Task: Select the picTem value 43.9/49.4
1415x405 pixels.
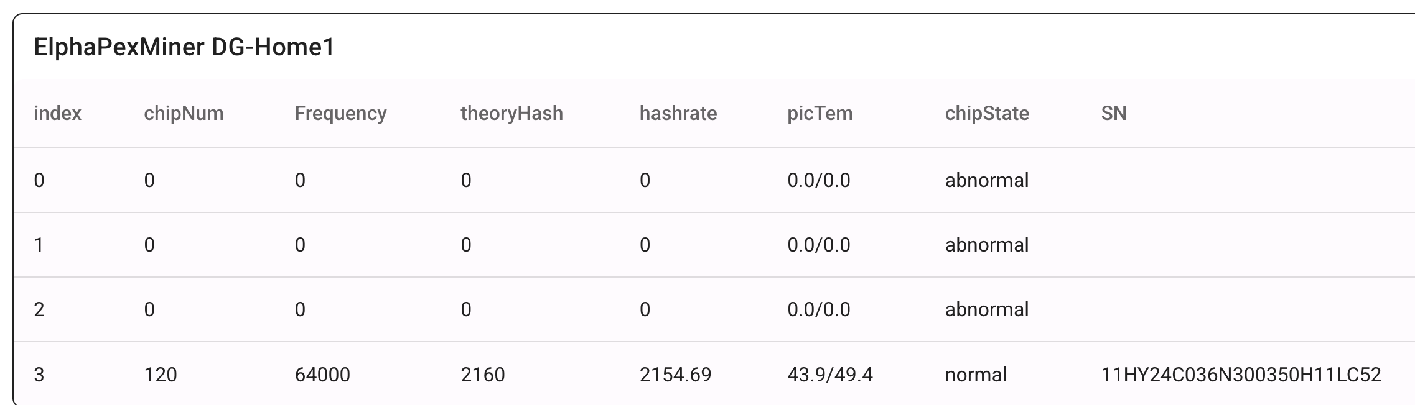Action: point(830,375)
